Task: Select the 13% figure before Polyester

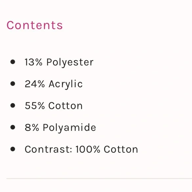Action: 33,62
